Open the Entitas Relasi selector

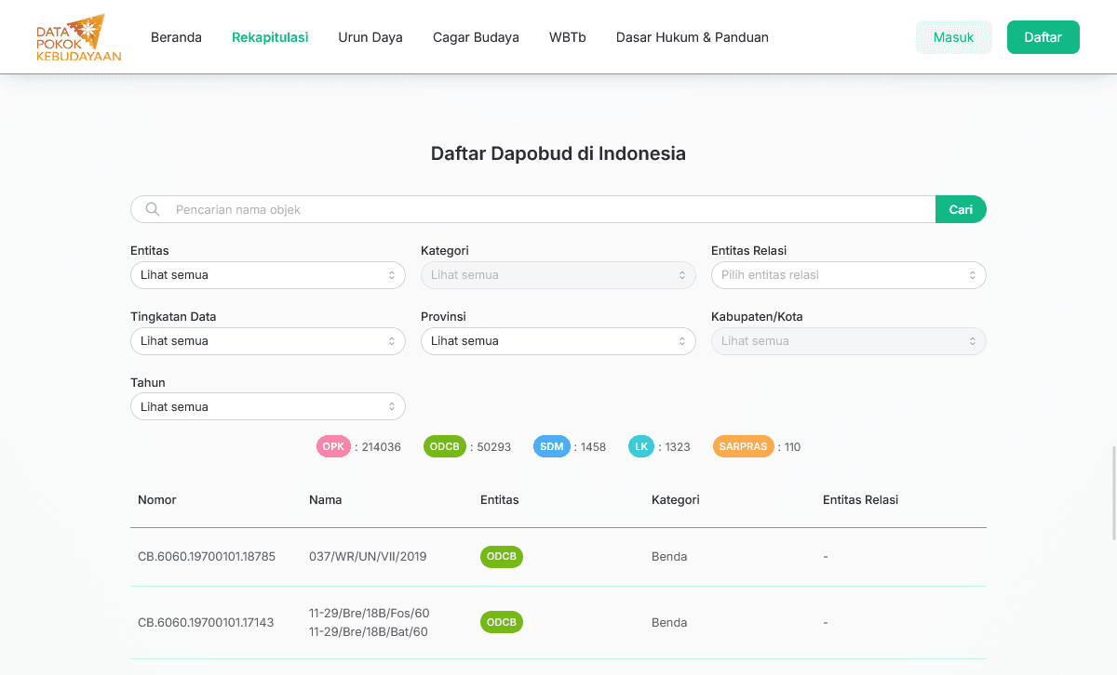tap(848, 275)
